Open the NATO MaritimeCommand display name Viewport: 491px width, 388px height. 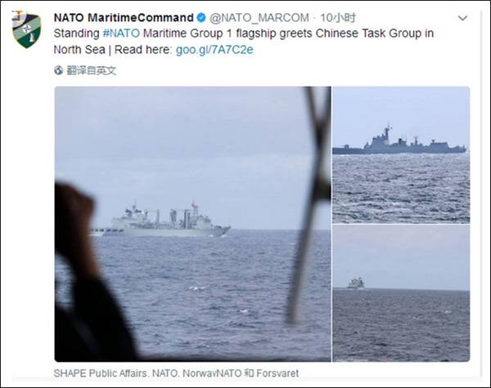coord(124,18)
